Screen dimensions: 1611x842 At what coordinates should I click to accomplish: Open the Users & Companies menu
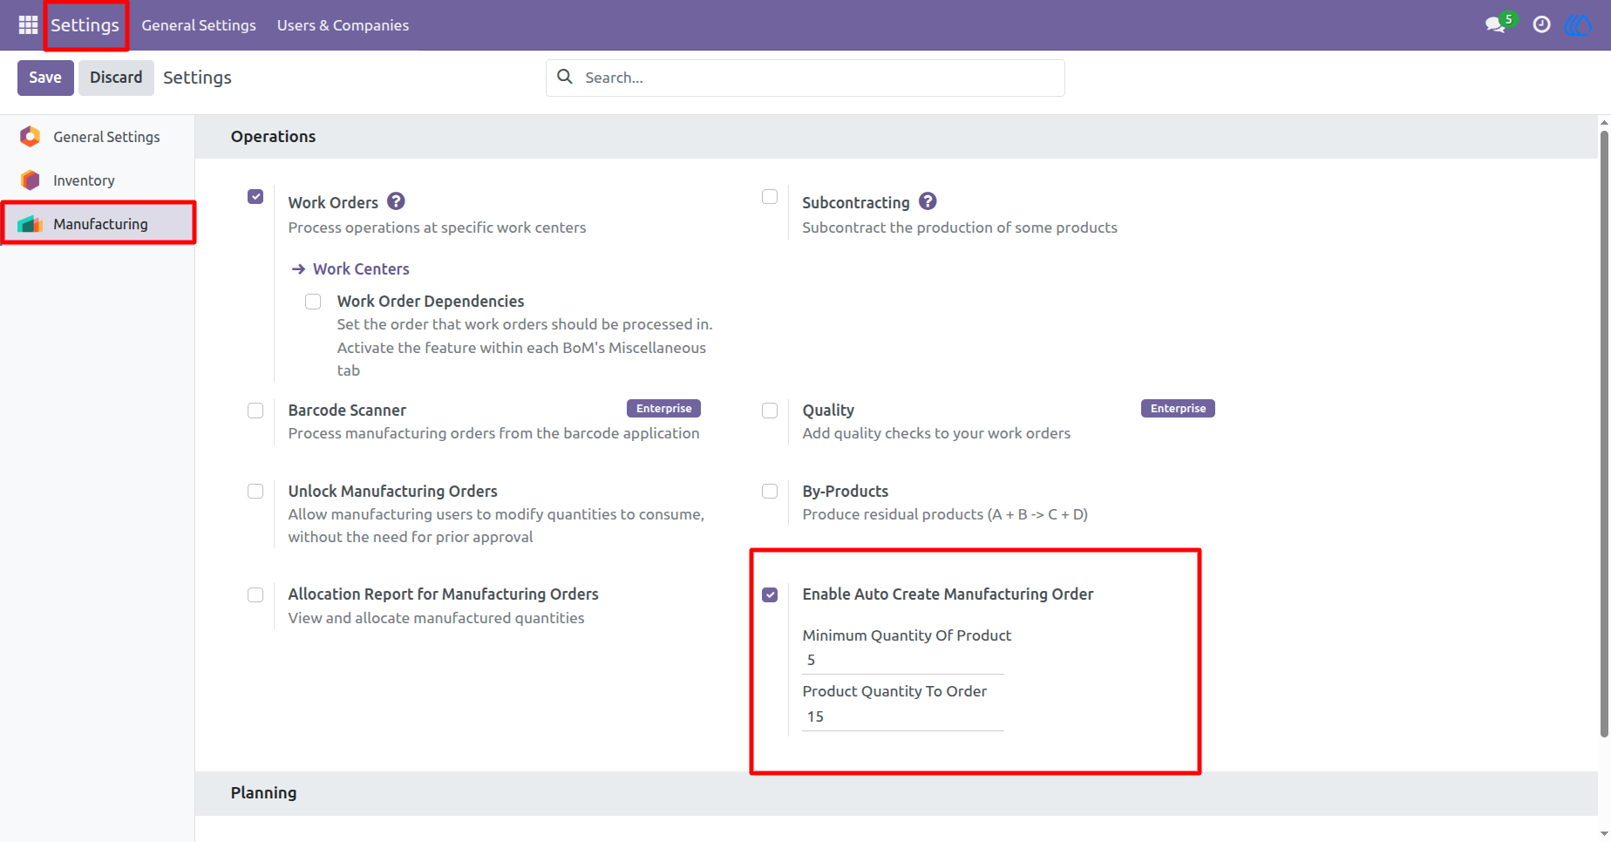point(343,25)
